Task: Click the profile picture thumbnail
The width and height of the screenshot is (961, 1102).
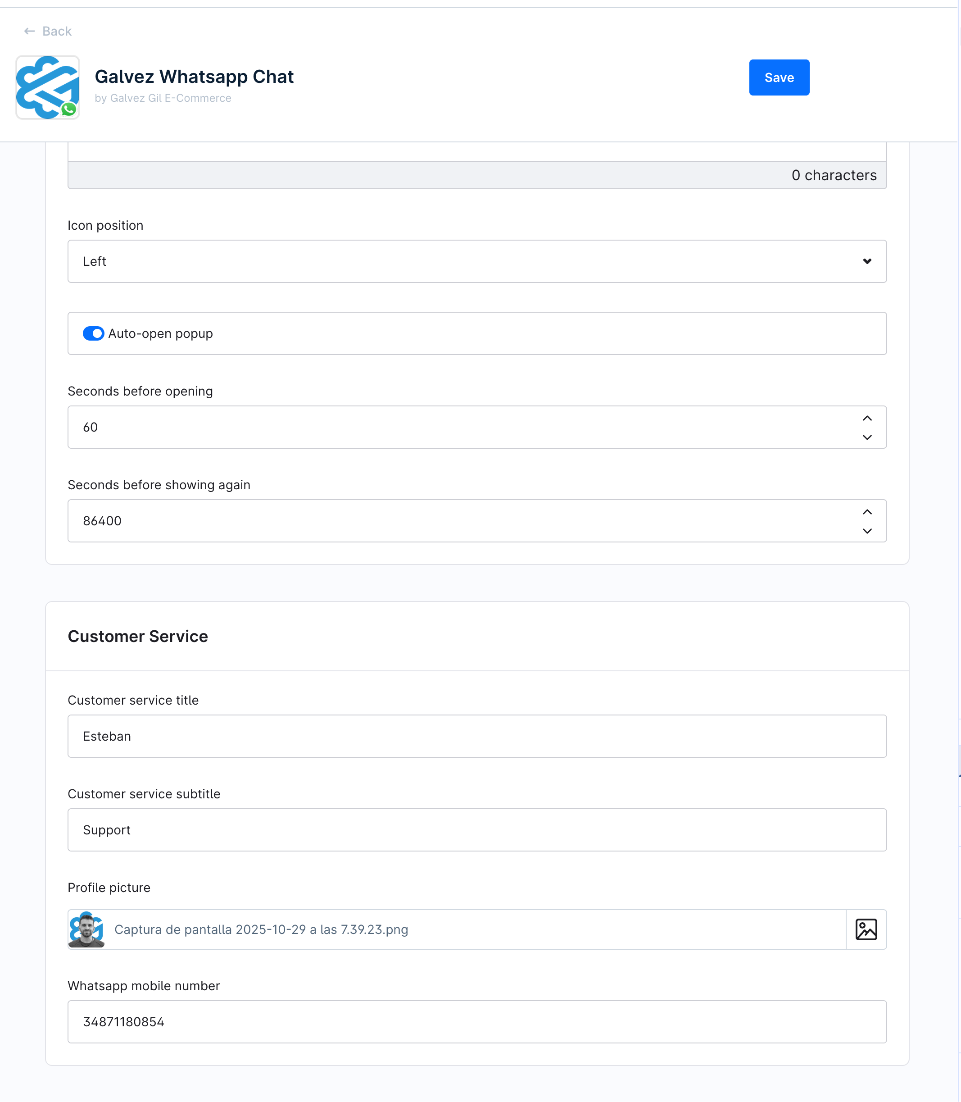Action: (x=86, y=929)
